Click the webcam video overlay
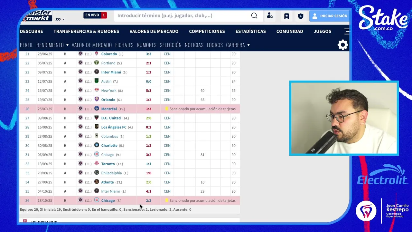This screenshot has height=232, width=412. click(344, 118)
